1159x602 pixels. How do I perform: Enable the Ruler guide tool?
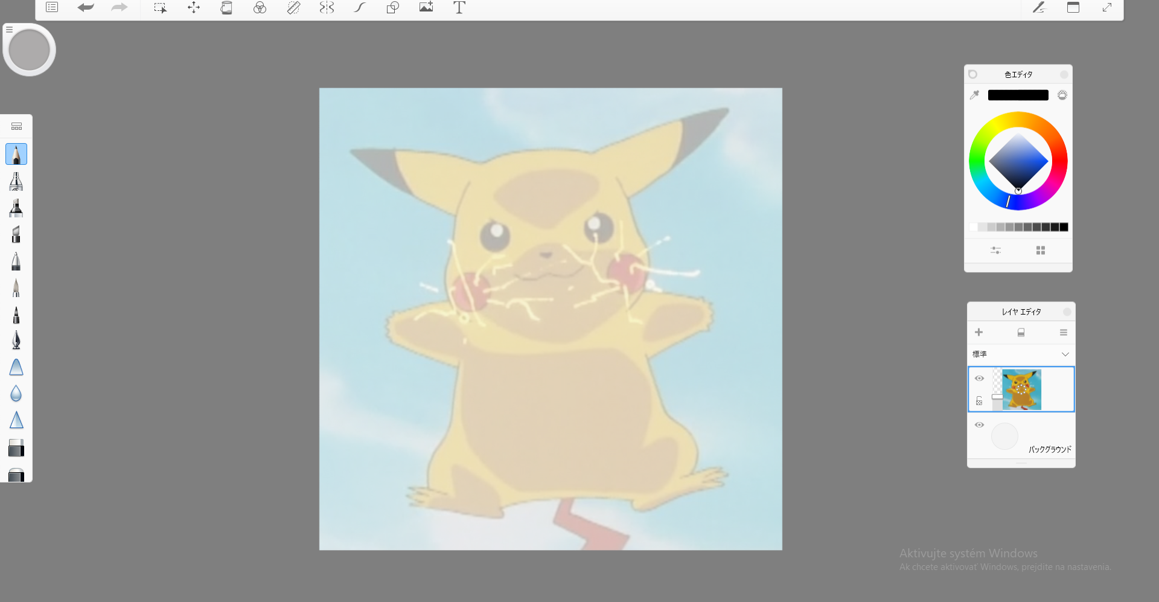tap(293, 8)
